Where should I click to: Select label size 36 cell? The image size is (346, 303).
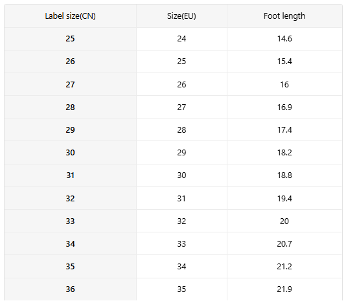tap(70, 289)
